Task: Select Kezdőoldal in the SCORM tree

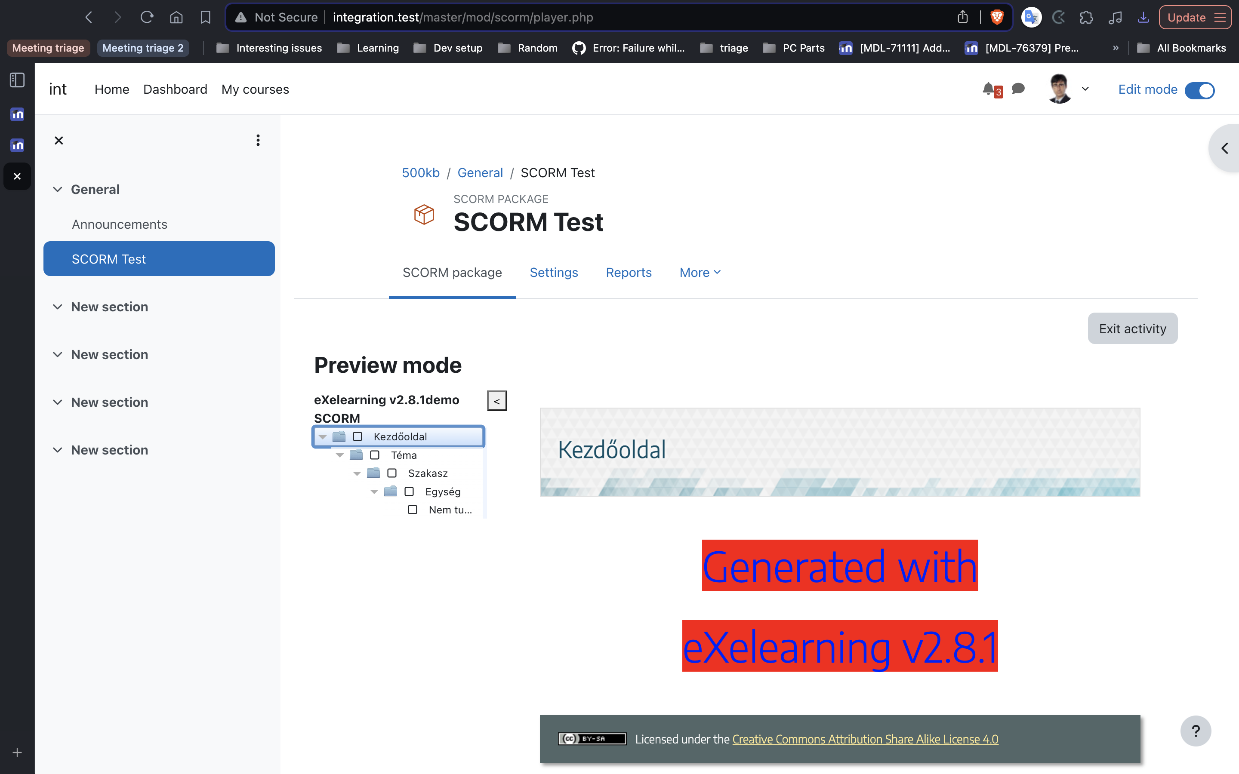Action: 400,436
